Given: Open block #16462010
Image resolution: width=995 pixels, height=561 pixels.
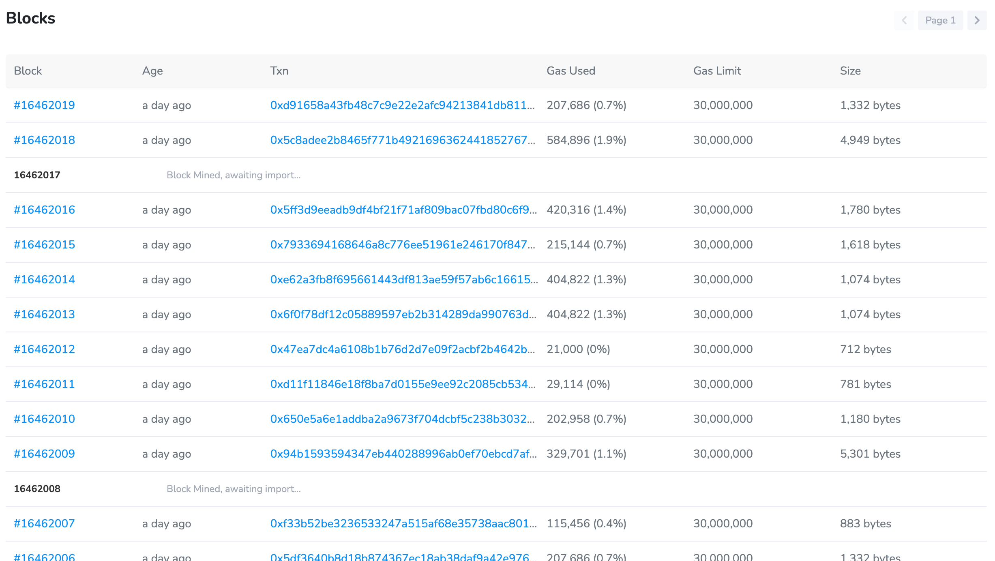Looking at the screenshot, I should point(44,419).
